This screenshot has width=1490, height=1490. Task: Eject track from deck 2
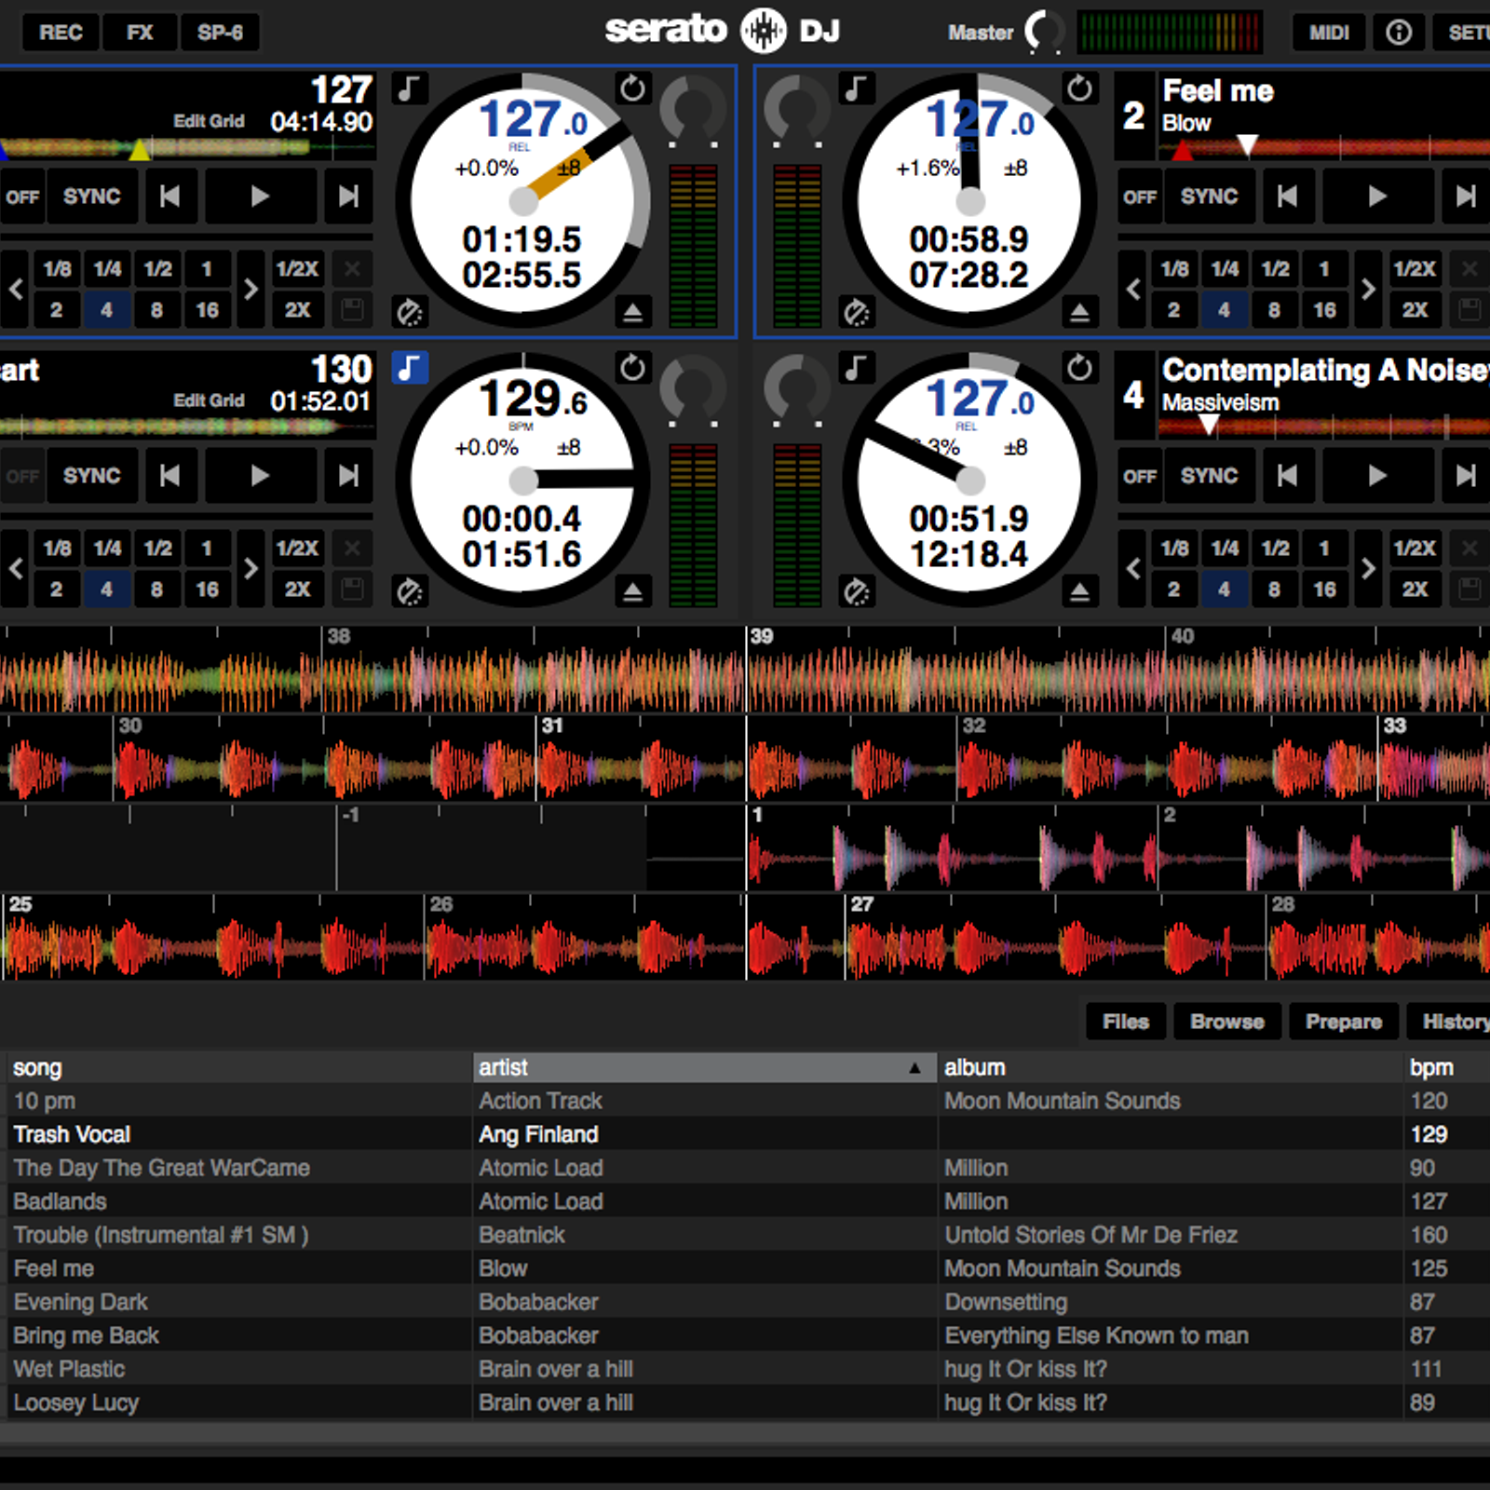[1079, 312]
